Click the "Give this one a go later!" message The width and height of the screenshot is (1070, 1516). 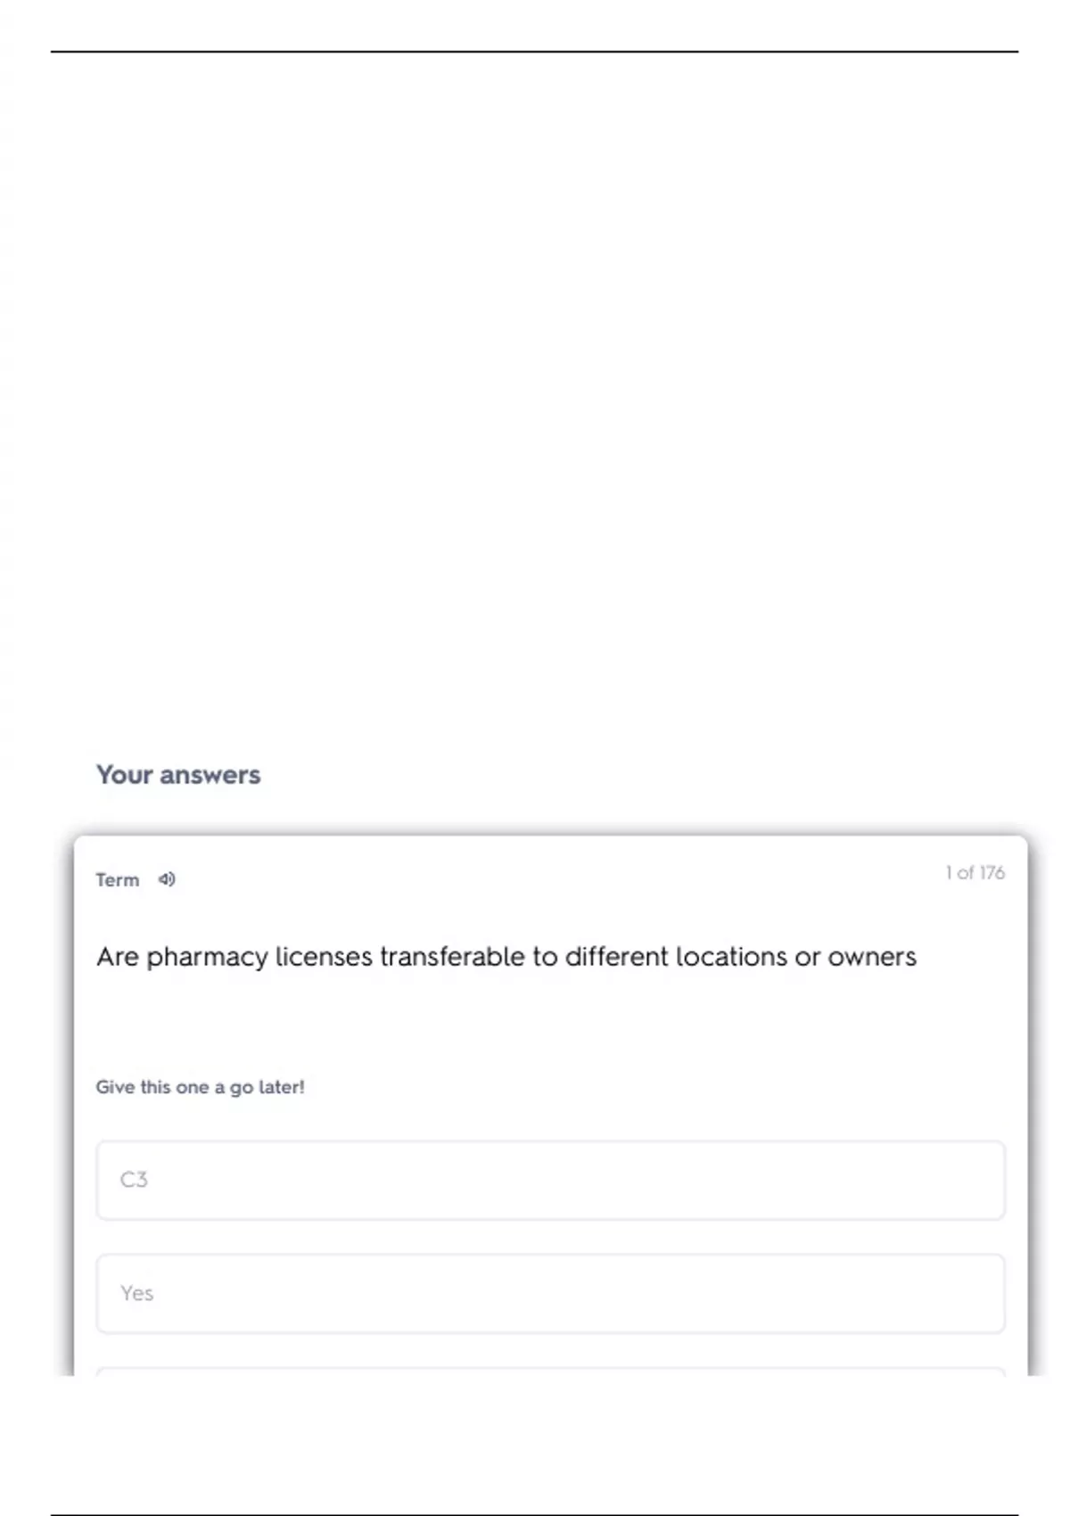tap(200, 1087)
